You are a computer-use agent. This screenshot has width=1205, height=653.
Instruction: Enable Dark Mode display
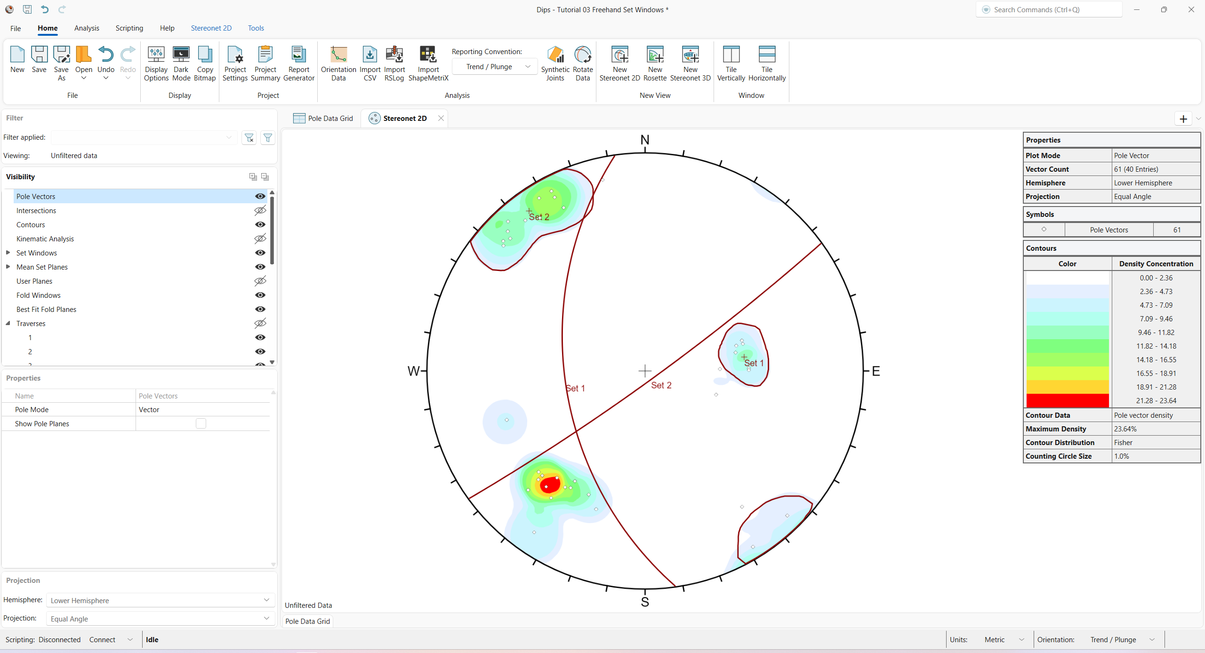pos(181,63)
